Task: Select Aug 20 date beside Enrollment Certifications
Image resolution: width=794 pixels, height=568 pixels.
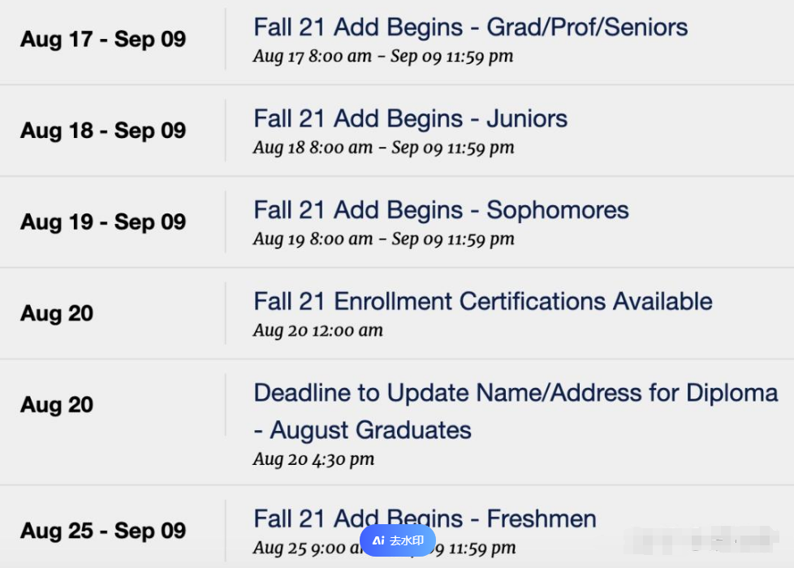Action: point(57,313)
